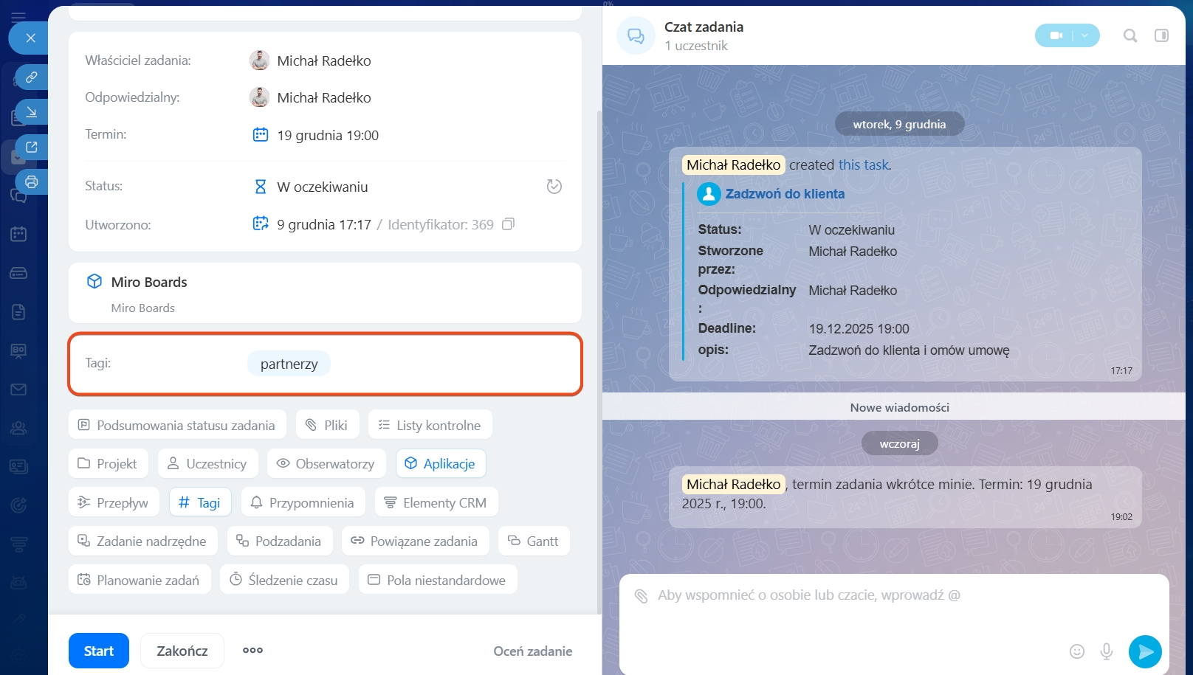
Task: Click the partnerzy tag chip
Action: [x=289, y=364]
